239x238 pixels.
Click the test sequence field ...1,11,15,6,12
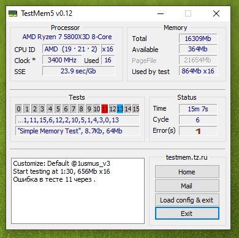[77, 120]
